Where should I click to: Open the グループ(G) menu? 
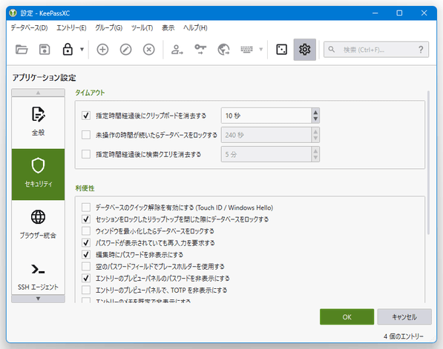pyautogui.click(x=108, y=28)
